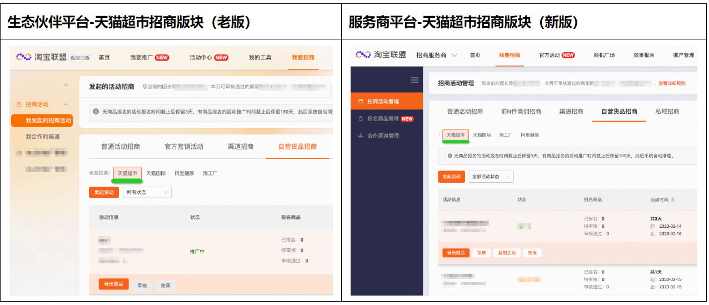Click the info icon on old version notice
This screenshot has height=305, width=709.
pyautogui.click(x=96, y=112)
